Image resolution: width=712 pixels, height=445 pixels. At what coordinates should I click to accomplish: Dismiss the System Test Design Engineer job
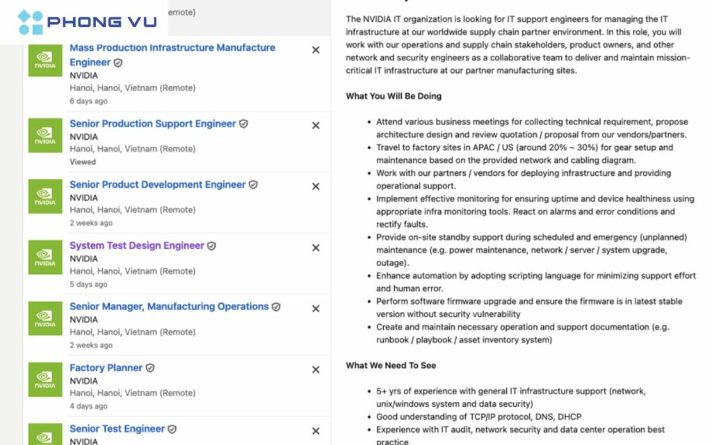(x=316, y=248)
